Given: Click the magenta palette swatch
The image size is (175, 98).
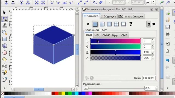Looking at the screenshot, I should click(x=90, y=93).
